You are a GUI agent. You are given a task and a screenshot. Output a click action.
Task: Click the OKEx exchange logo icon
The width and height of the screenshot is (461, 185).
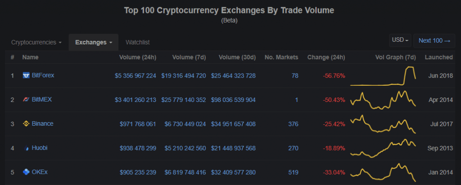point(26,172)
